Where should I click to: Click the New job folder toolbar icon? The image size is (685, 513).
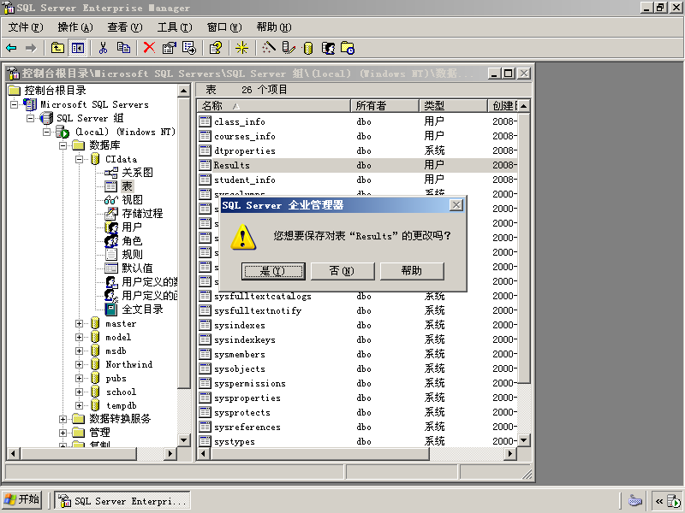(348, 48)
